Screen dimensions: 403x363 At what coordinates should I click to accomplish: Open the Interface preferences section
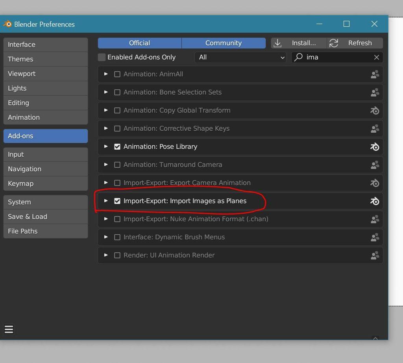[46, 45]
